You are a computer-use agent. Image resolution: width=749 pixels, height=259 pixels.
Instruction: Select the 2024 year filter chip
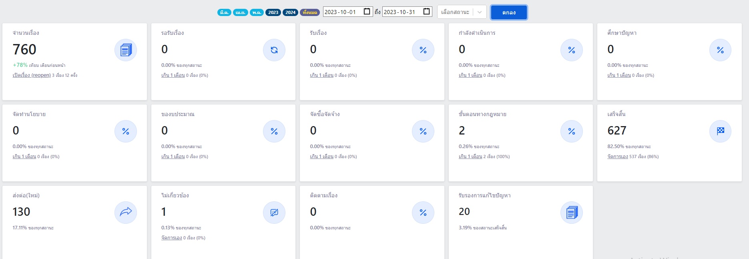(x=291, y=12)
